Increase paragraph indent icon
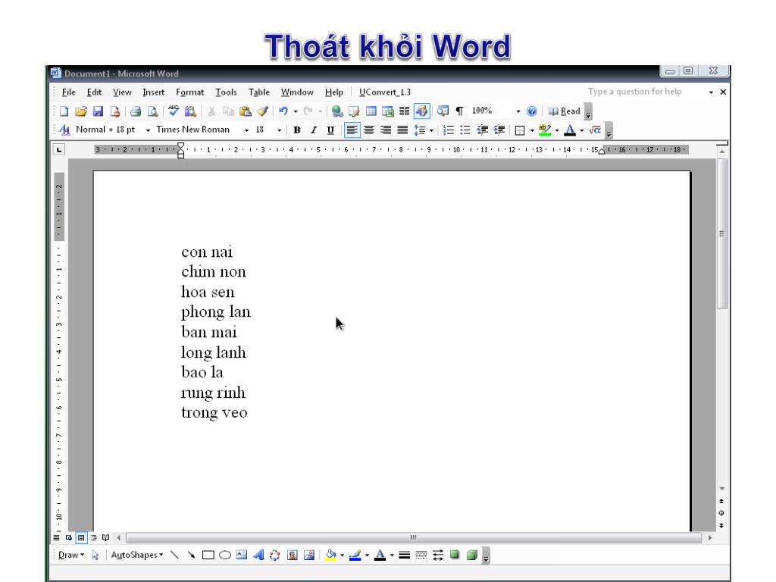This screenshot has width=776, height=582. point(499,130)
